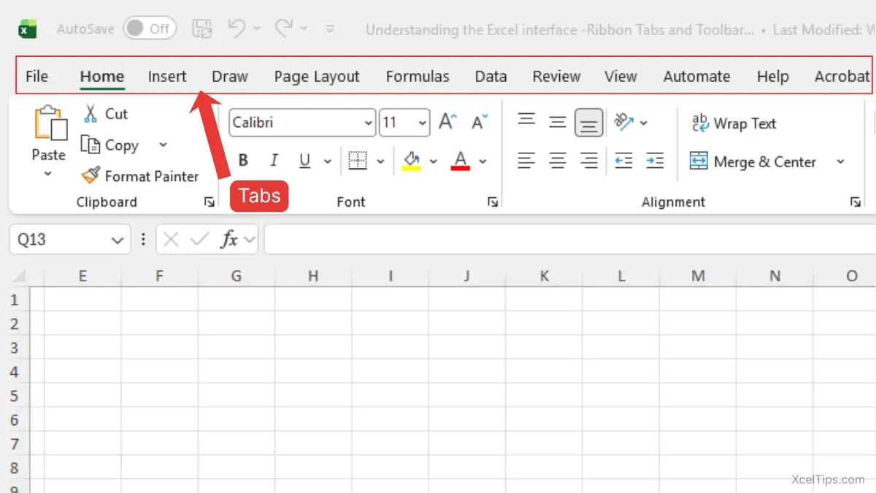Select the Format Painter tool
876x493 pixels.
coord(140,176)
